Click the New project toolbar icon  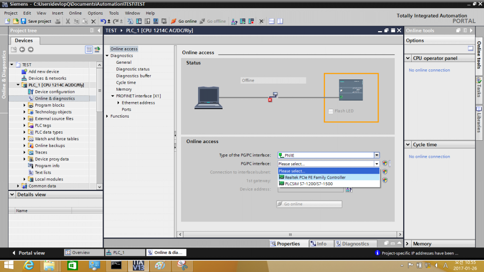8,21
